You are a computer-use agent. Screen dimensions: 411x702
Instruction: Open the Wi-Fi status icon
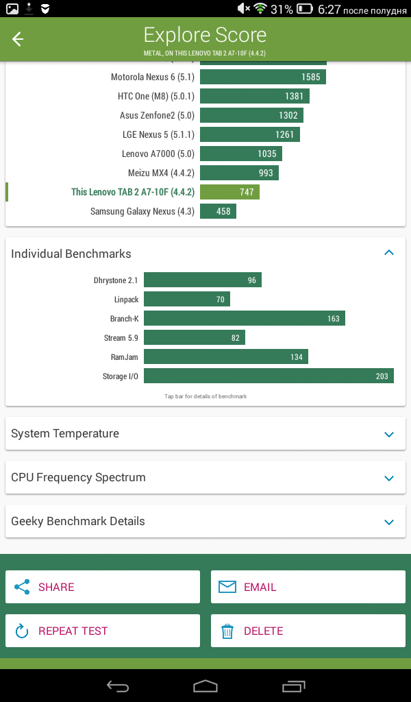click(260, 8)
